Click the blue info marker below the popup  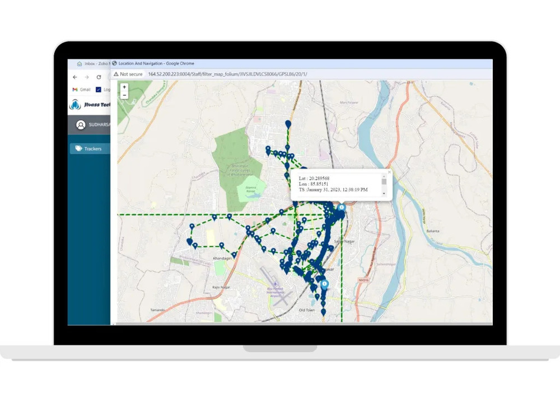coord(342,207)
